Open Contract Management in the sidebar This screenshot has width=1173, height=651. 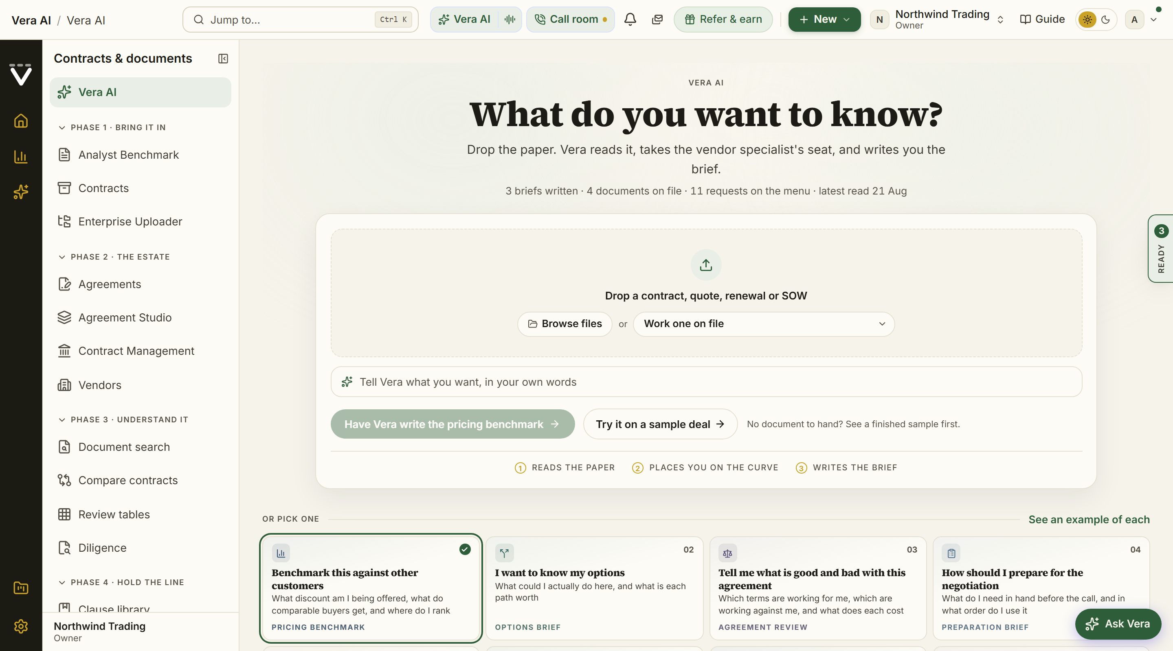click(x=140, y=351)
